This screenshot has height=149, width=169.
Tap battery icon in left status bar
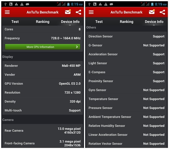tap(68, 4)
